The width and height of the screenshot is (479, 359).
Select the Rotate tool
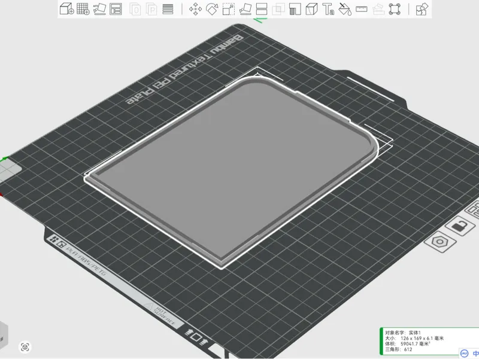(212, 9)
